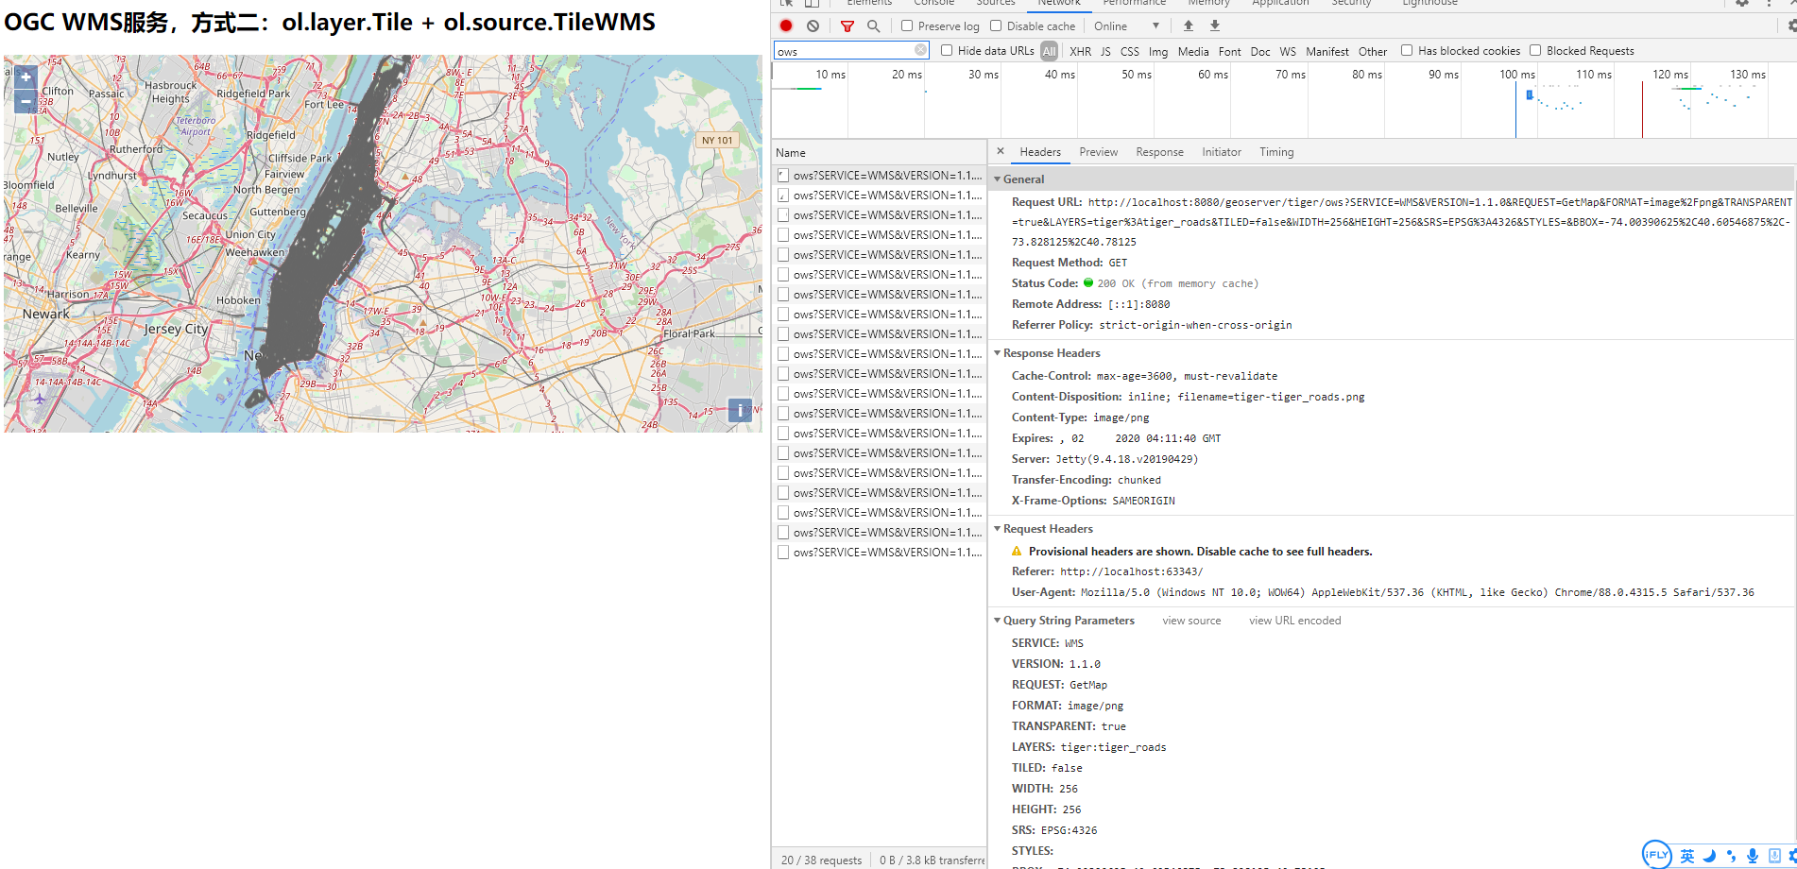
Task: Click the export HAR download arrow
Action: click(1215, 26)
